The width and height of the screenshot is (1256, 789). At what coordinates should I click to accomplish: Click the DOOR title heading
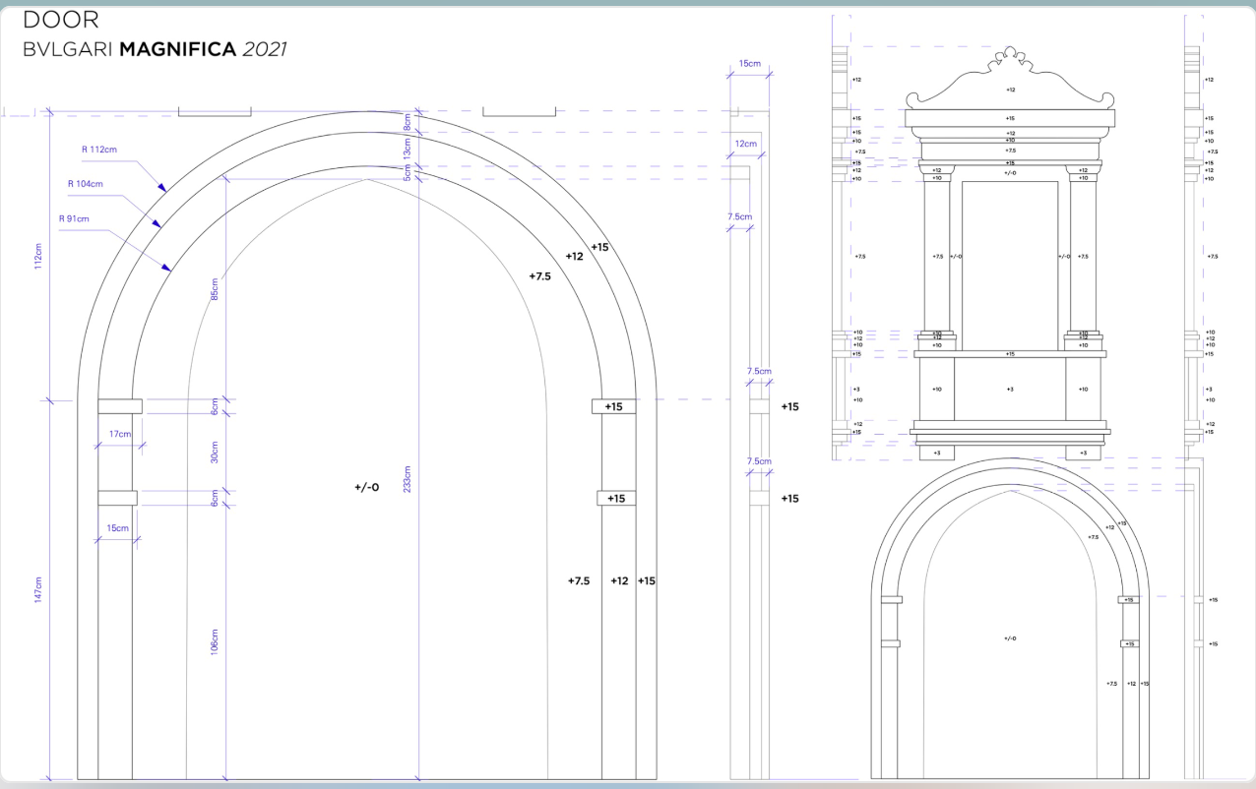point(60,20)
